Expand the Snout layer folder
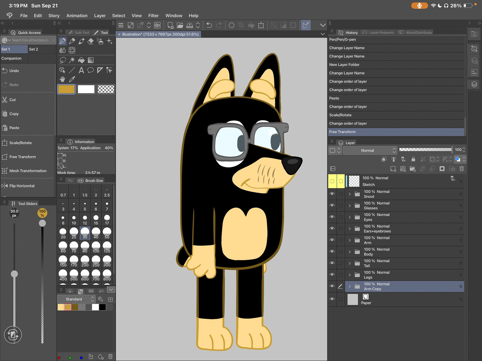This screenshot has height=361, width=482. pos(349,194)
